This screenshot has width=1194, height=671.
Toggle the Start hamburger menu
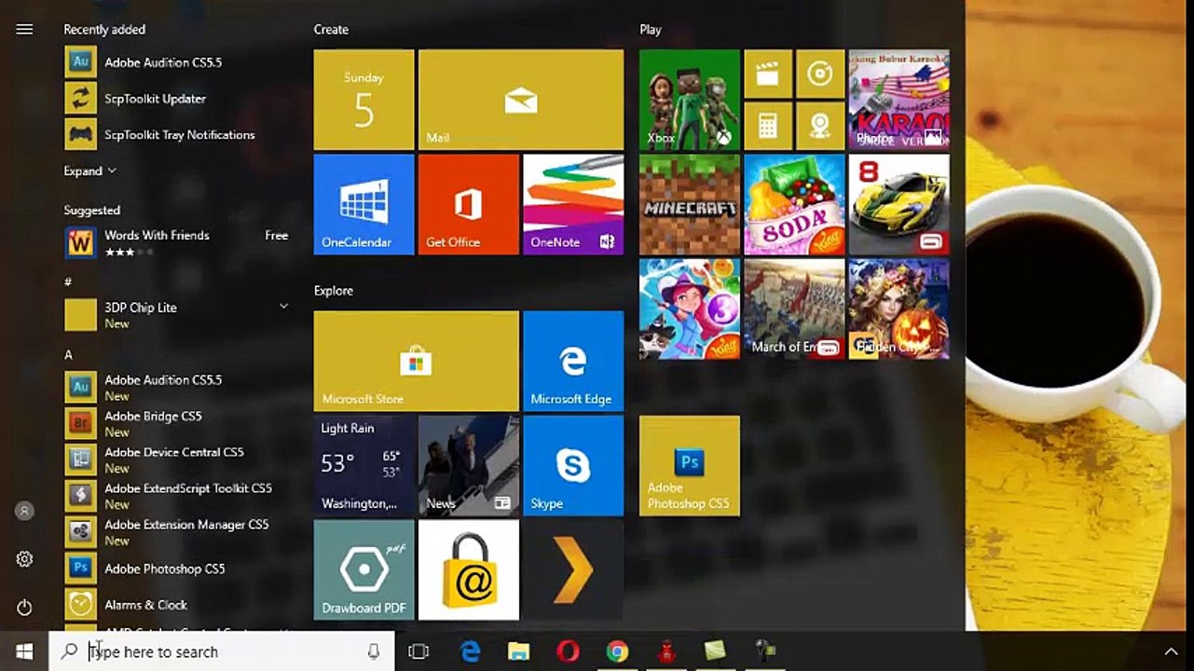(24, 29)
